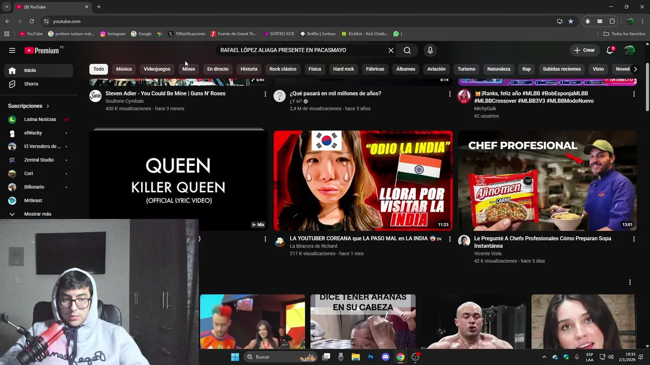Screen dimensions: 650x365
Task: Start voice search with the microphone
Action: tap(430, 50)
